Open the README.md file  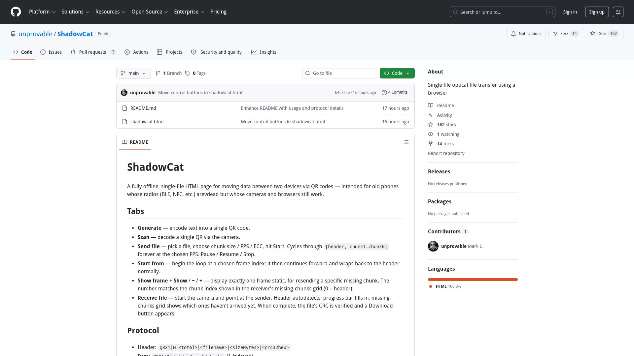[143, 108]
